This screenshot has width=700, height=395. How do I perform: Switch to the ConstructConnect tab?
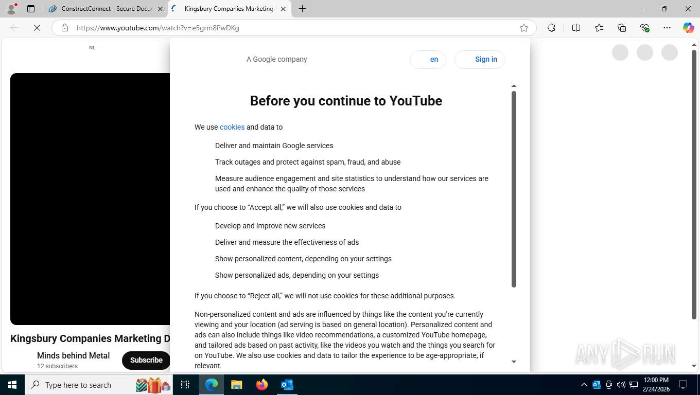pyautogui.click(x=107, y=9)
